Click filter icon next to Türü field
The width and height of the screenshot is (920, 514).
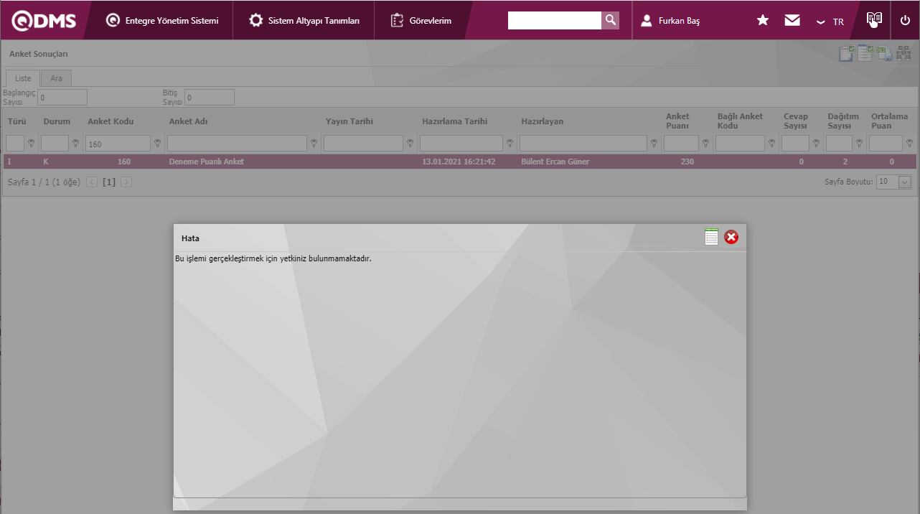[31, 144]
